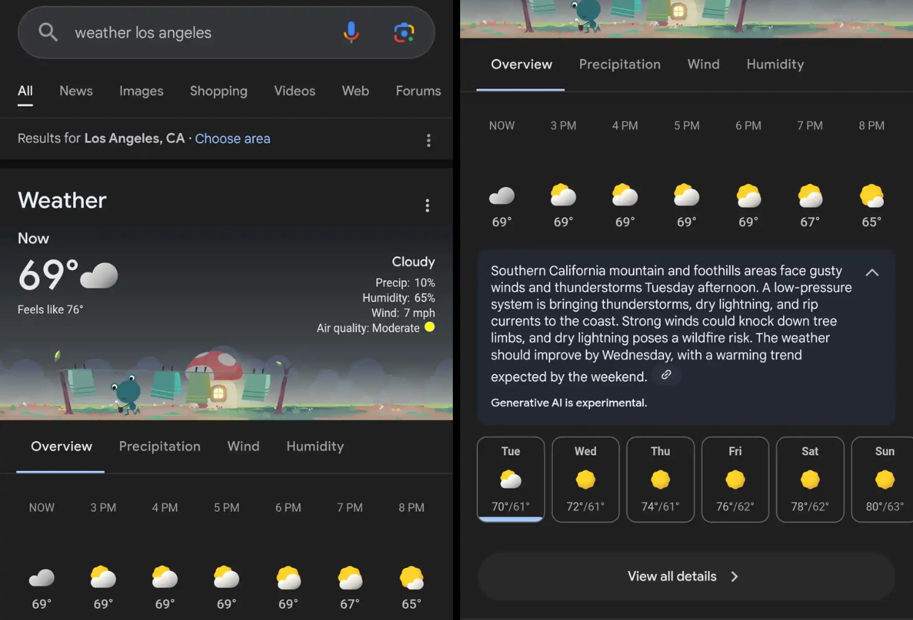Collapse the AI weather summary chevron
The height and width of the screenshot is (620, 913).
point(872,272)
